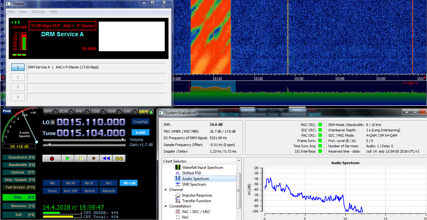Viewport: 427px width, 220px height.
Task: Open the Waterfall Input Spectrum chart
Action: (x=202, y=167)
